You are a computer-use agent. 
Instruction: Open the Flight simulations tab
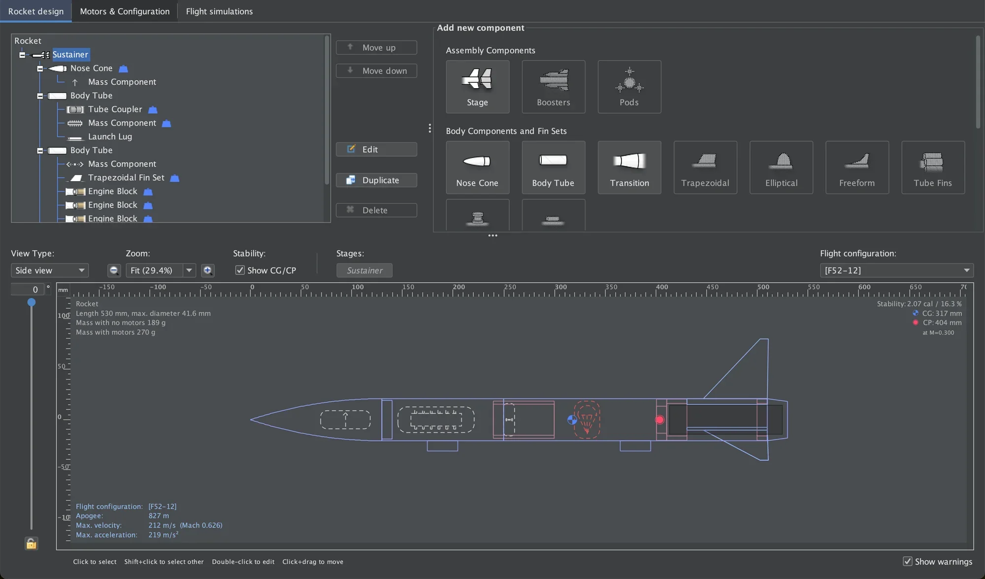219,11
